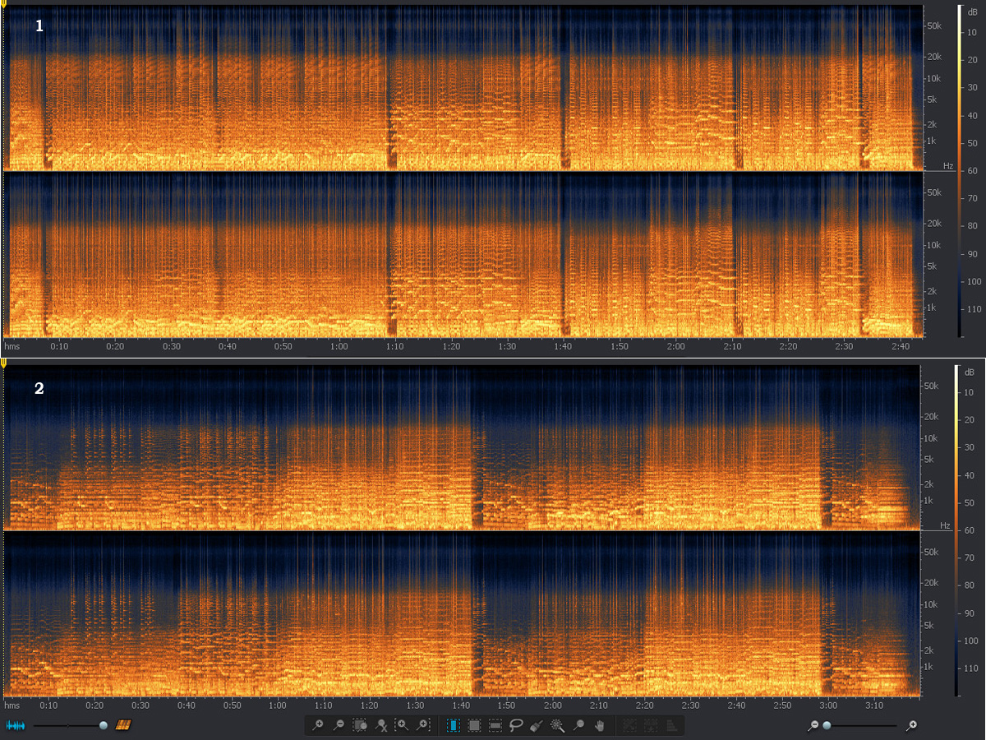The image size is (986, 740).
Task: Click the greyed-out harmonics bars icon
Action: tap(671, 725)
